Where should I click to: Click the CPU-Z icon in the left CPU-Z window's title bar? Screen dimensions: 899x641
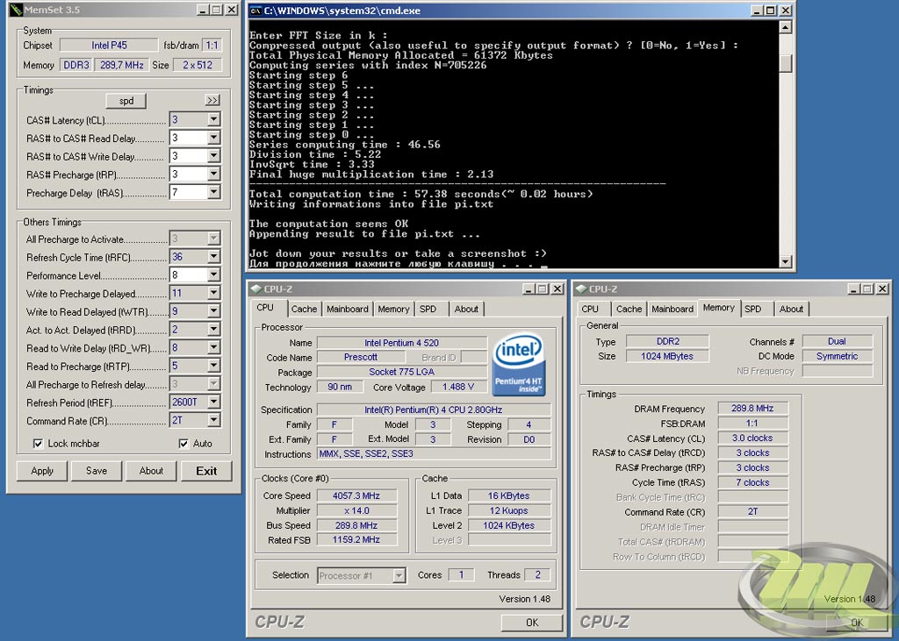[255, 288]
